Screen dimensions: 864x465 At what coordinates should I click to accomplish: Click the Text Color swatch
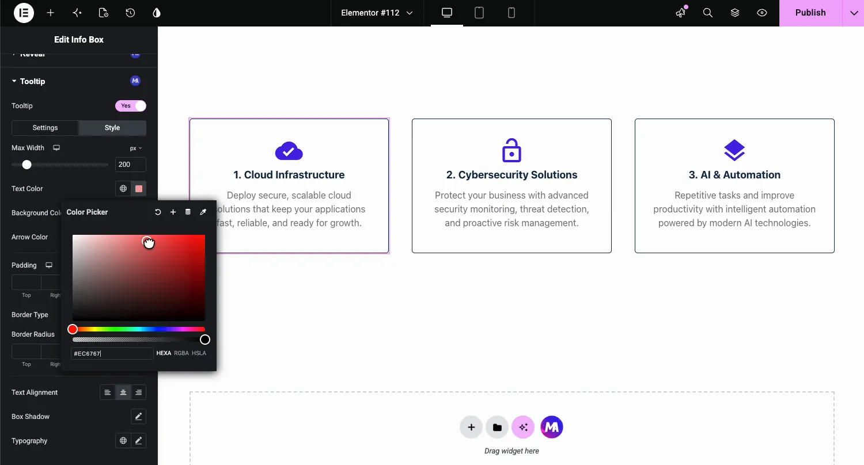pos(139,189)
